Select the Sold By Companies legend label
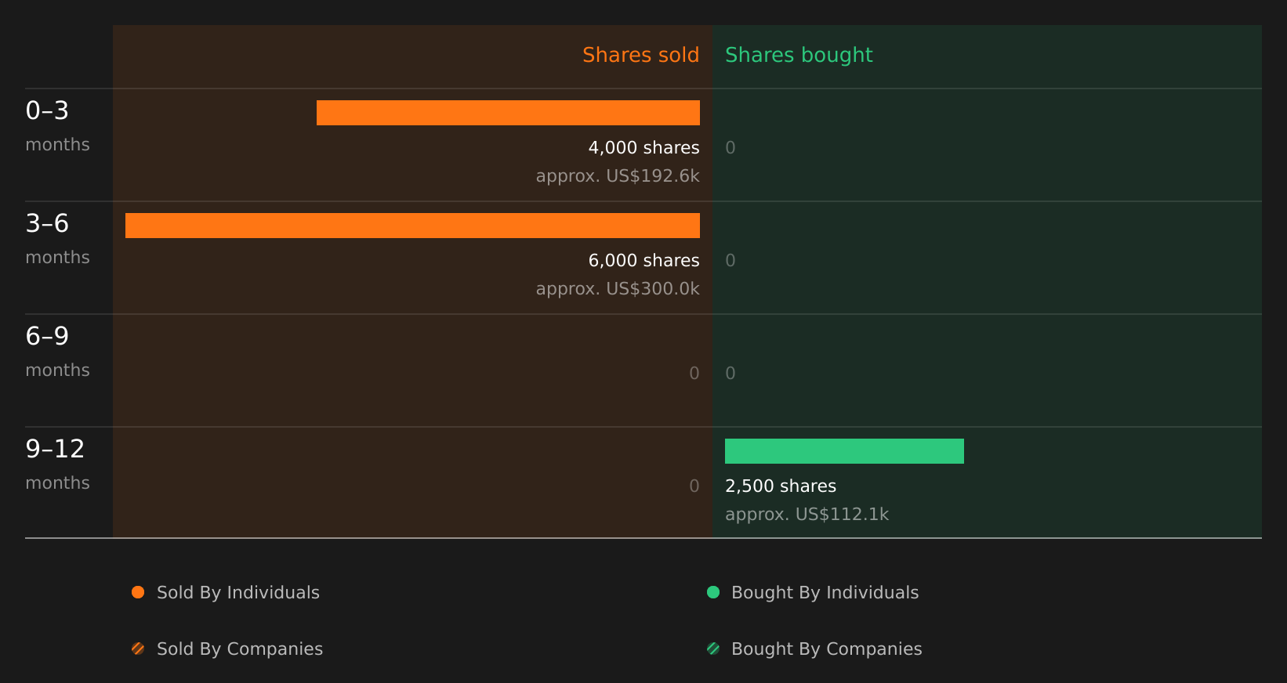This screenshot has width=1287, height=683. tap(240, 649)
